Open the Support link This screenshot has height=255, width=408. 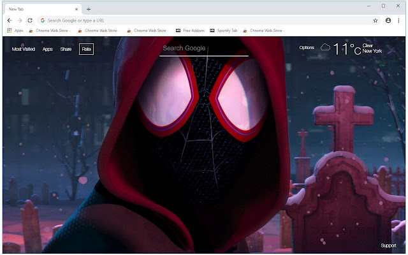pos(388,245)
